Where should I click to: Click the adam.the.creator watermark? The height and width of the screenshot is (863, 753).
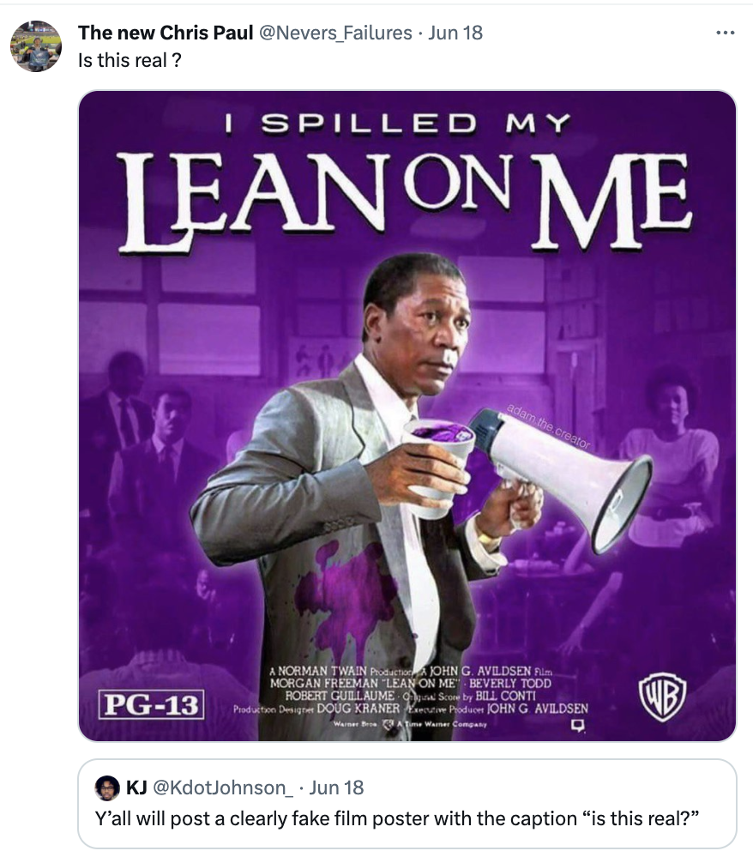[x=549, y=426]
